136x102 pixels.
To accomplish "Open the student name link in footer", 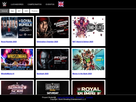I will (x=65, y=97).
